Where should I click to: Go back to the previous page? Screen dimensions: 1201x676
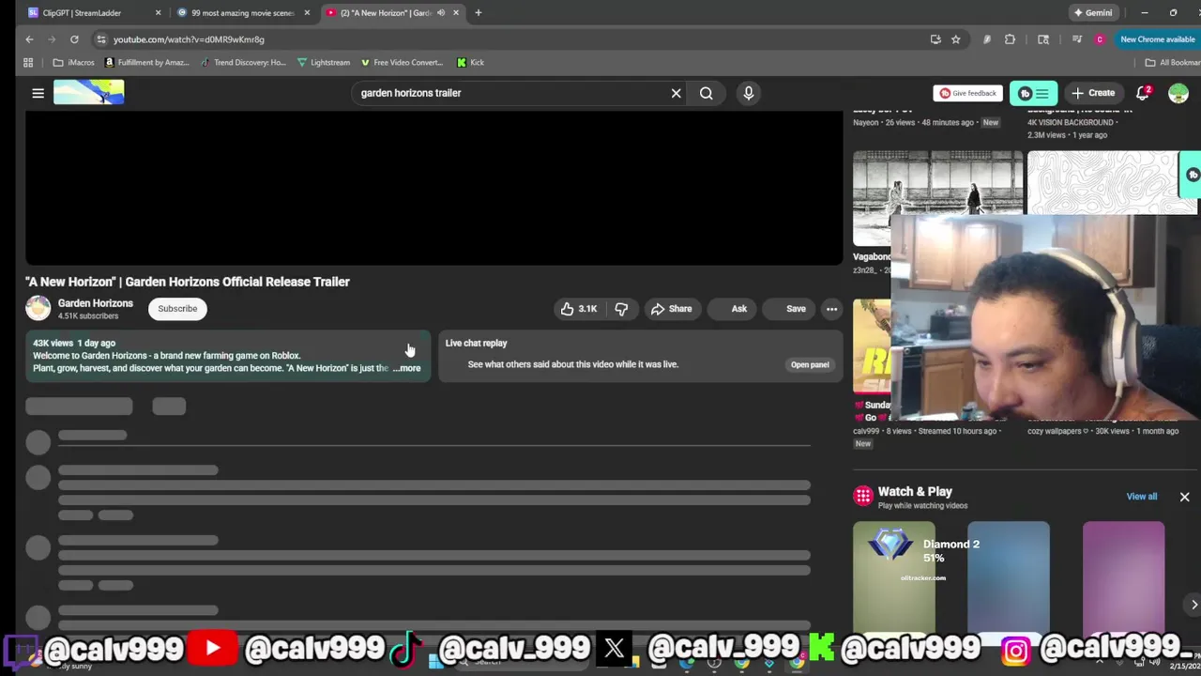tap(29, 39)
